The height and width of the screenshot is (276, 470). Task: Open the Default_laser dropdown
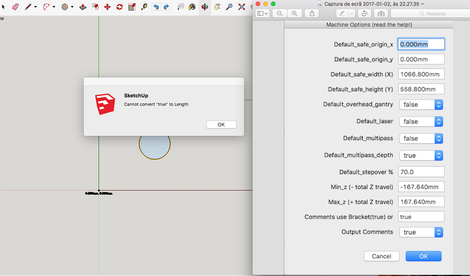click(421, 122)
